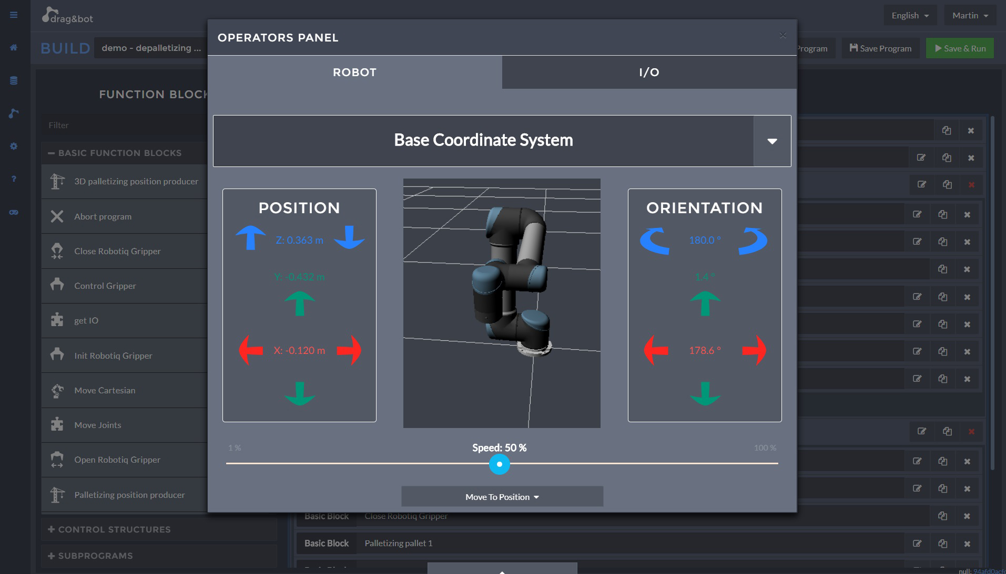
Task: Select the Move Joints function block
Action: 97,425
